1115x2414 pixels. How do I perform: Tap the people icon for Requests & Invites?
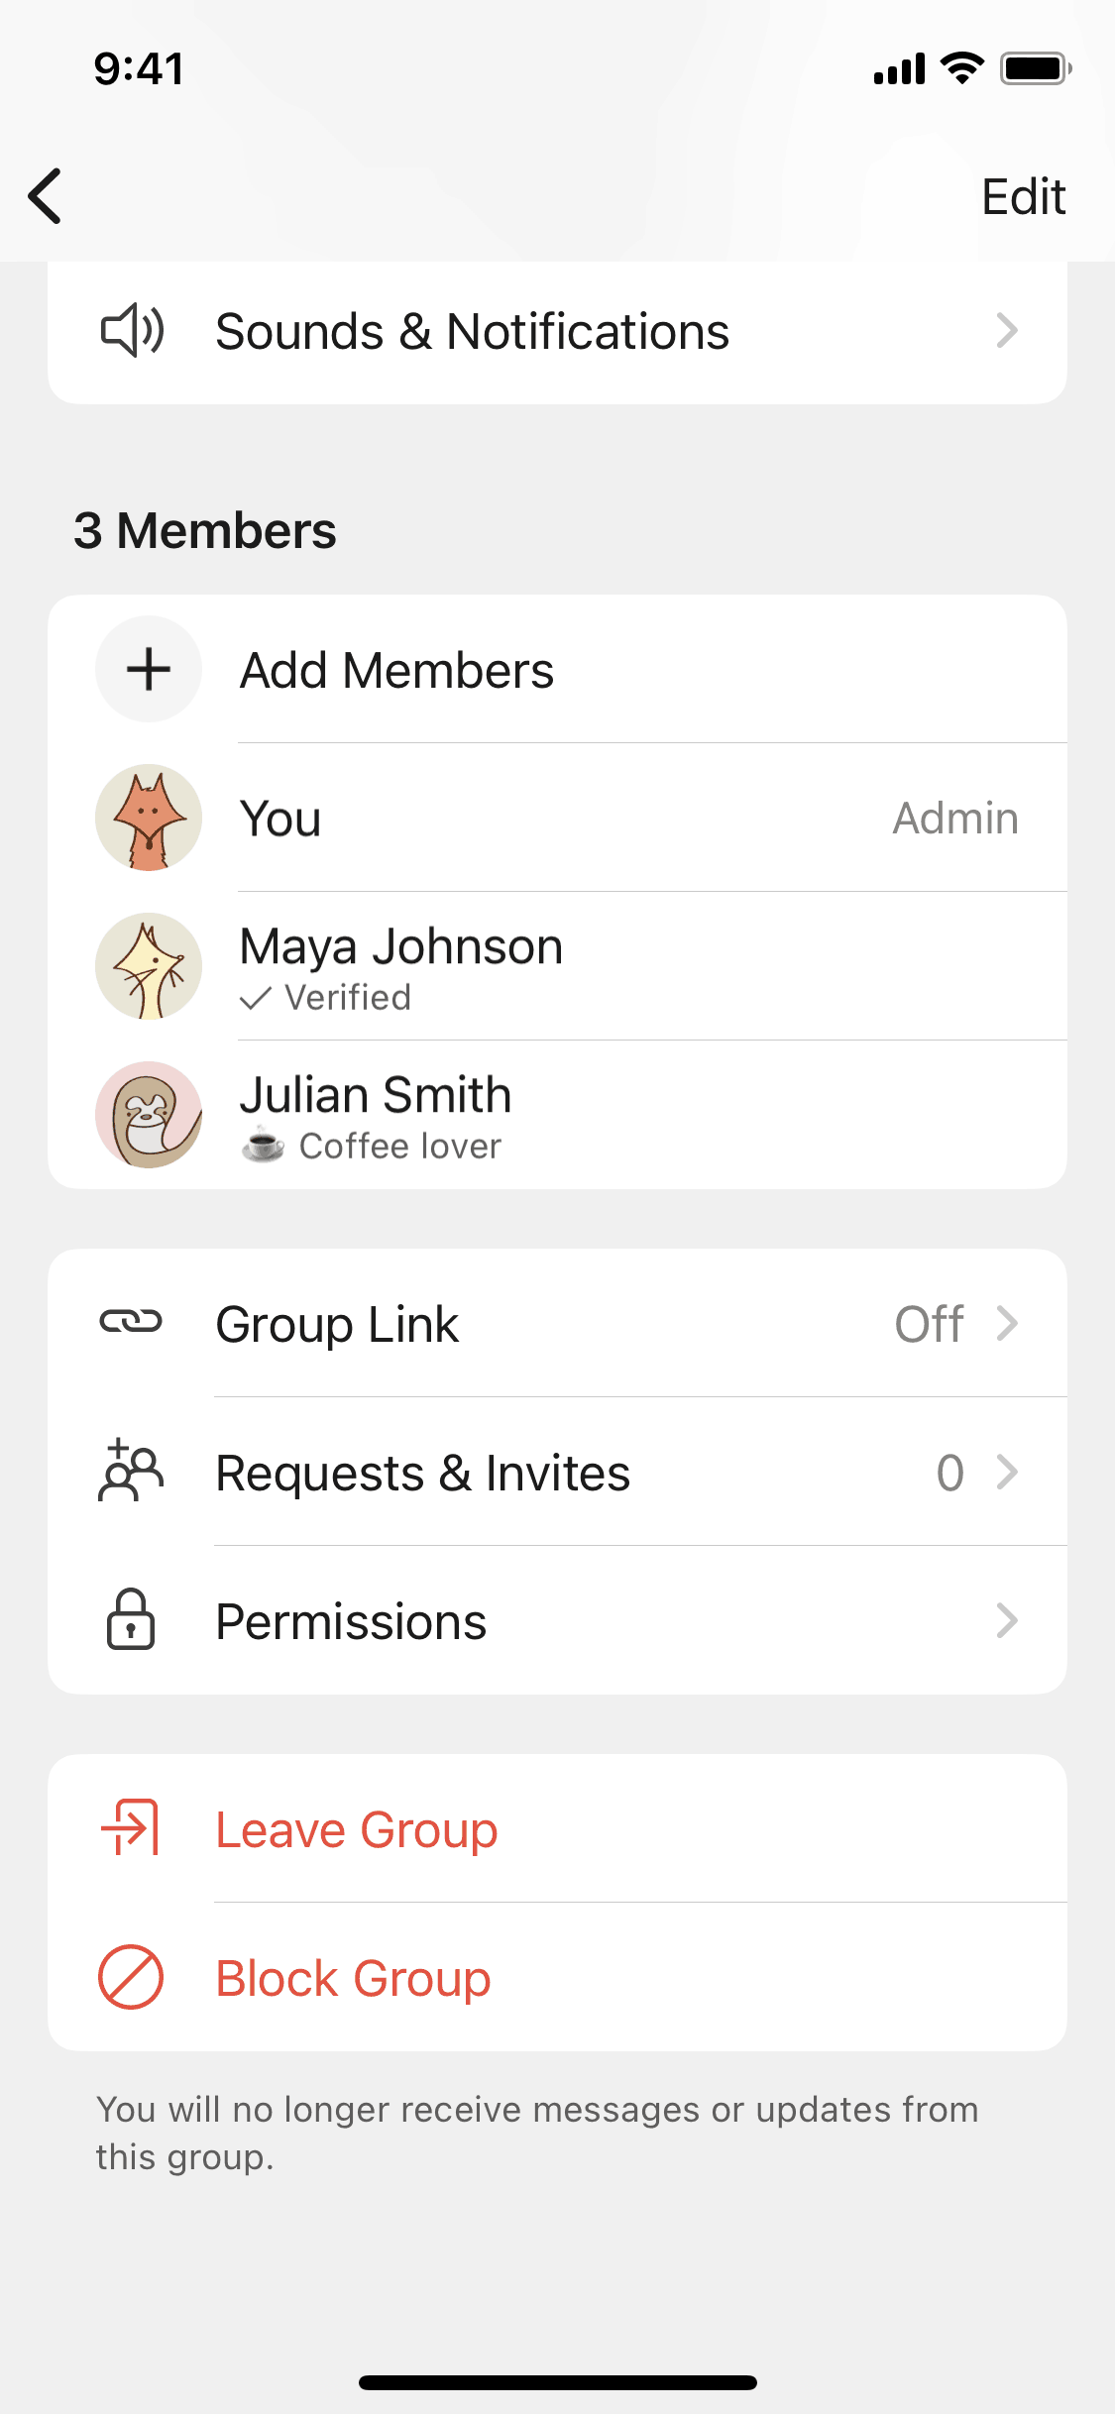coord(131,1471)
